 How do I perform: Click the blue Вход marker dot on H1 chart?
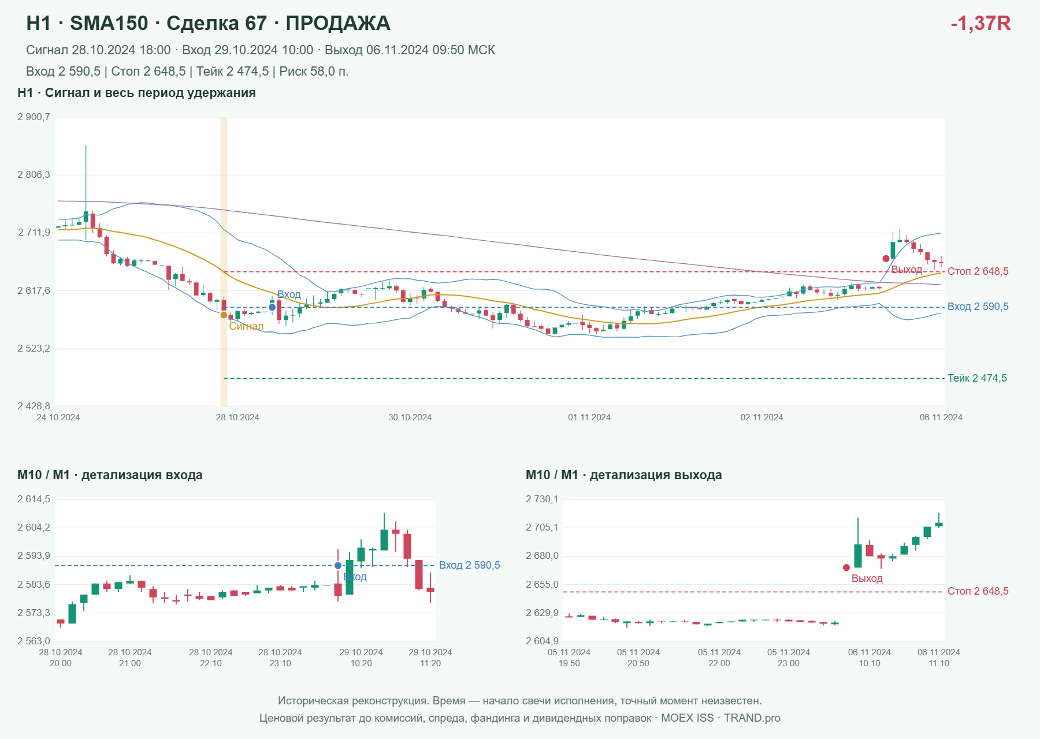272,307
